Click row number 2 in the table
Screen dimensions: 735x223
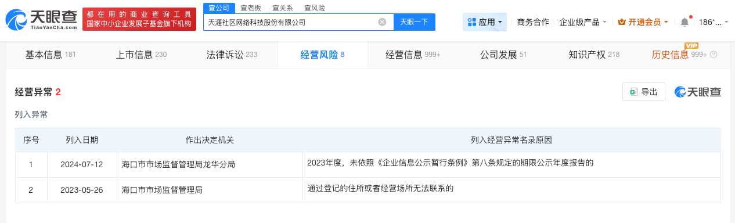(31, 189)
